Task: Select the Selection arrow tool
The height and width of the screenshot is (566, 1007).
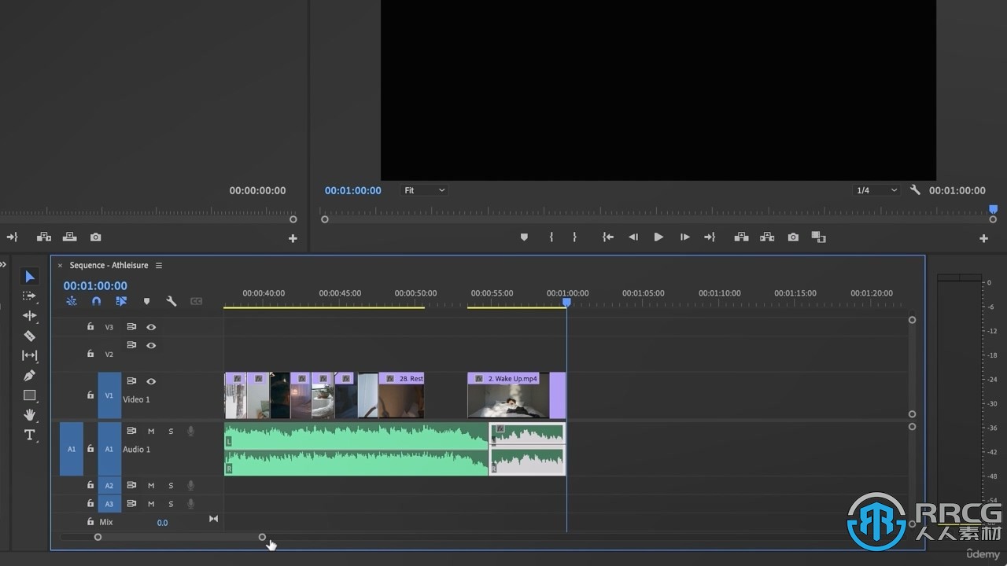Action: (30, 277)
